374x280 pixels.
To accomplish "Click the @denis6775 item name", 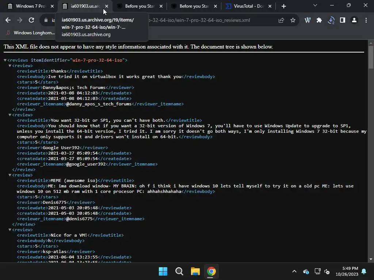I will click(x=79, y=219).
